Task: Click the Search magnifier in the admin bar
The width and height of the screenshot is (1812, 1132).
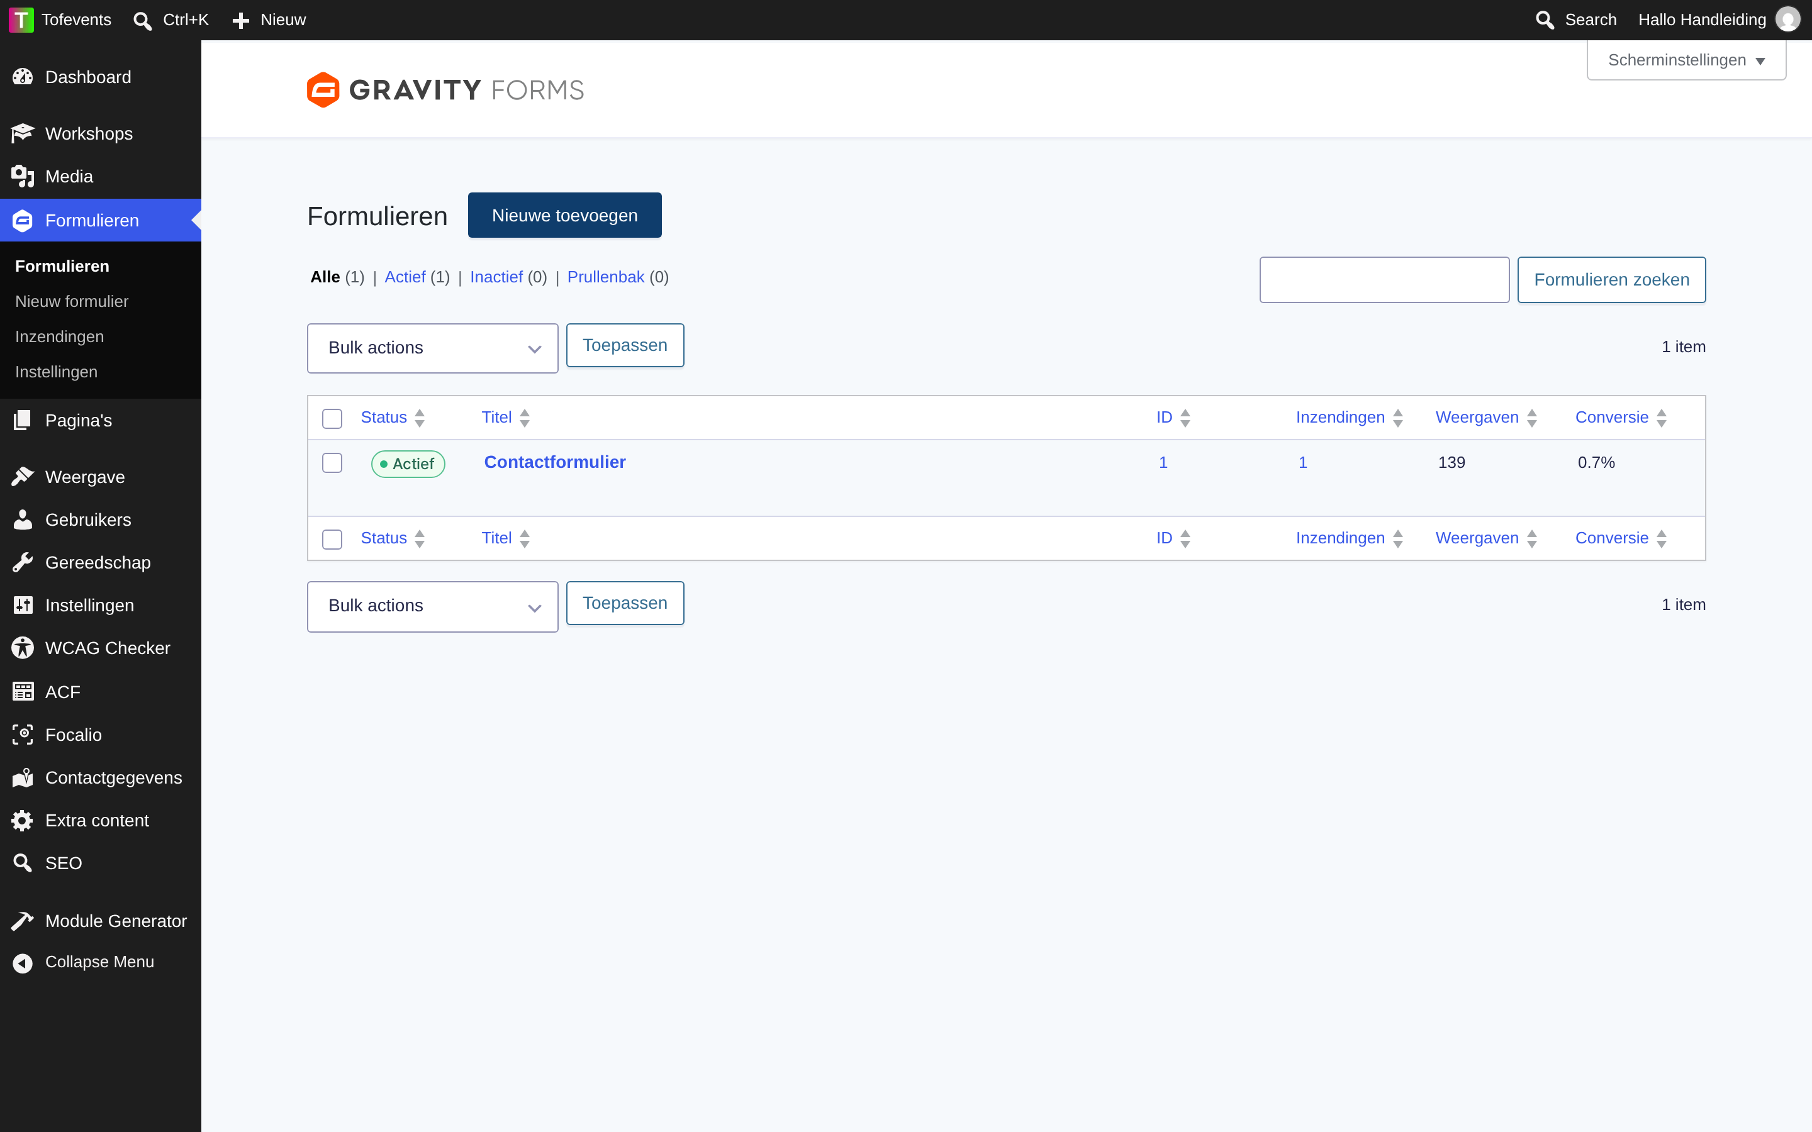Action: [1545, 20]
